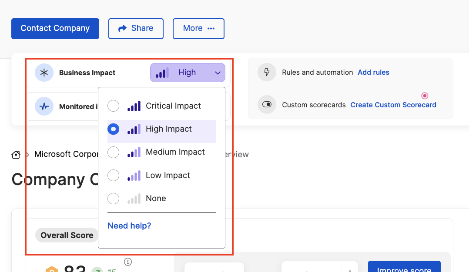This screenshot has height=272, width=469.
Task: Click the Microsoft Corporation breadcrumb
Action: [66, 154]
